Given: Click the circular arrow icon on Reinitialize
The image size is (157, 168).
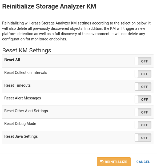Looking at the screenshot, I should 102,162.
